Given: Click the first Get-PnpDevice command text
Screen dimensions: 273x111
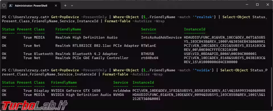Looking at the screenshot, I should [65, 17].
